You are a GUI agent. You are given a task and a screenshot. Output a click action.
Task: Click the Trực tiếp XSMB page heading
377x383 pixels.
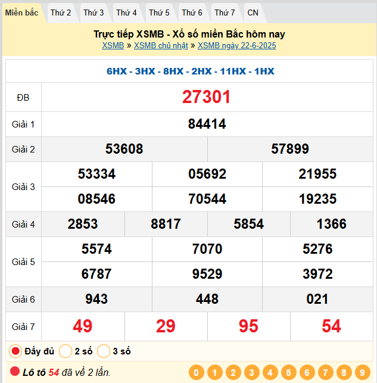189,34
